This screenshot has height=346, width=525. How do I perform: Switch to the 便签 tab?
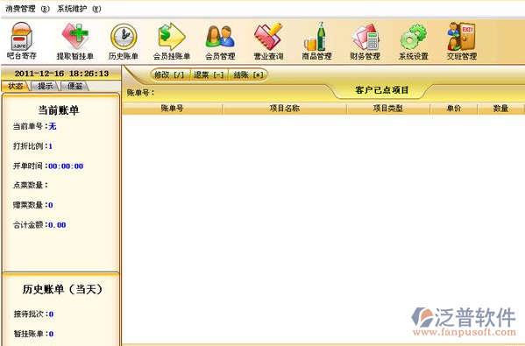[x=75, y=86]
